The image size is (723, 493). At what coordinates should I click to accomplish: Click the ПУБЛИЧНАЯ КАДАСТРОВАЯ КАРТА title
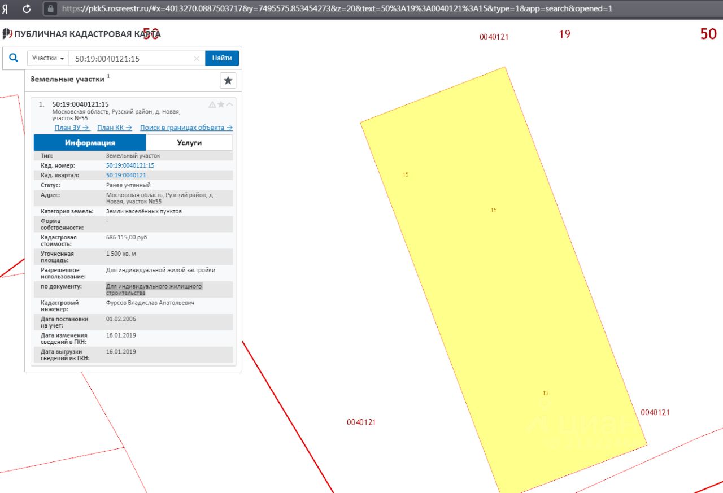point(88,34)
